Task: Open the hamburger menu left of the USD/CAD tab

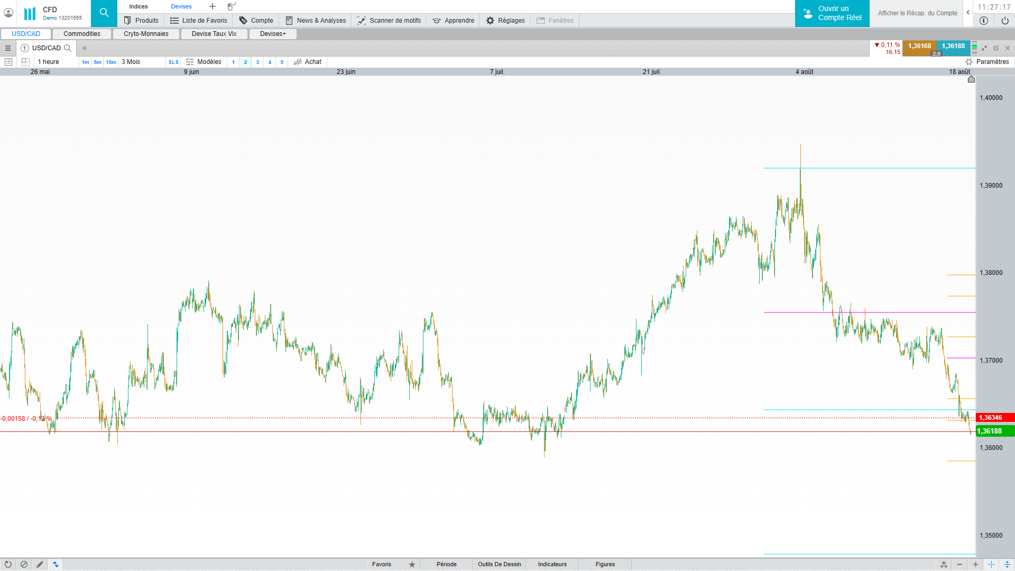Action: coord(8,48)
